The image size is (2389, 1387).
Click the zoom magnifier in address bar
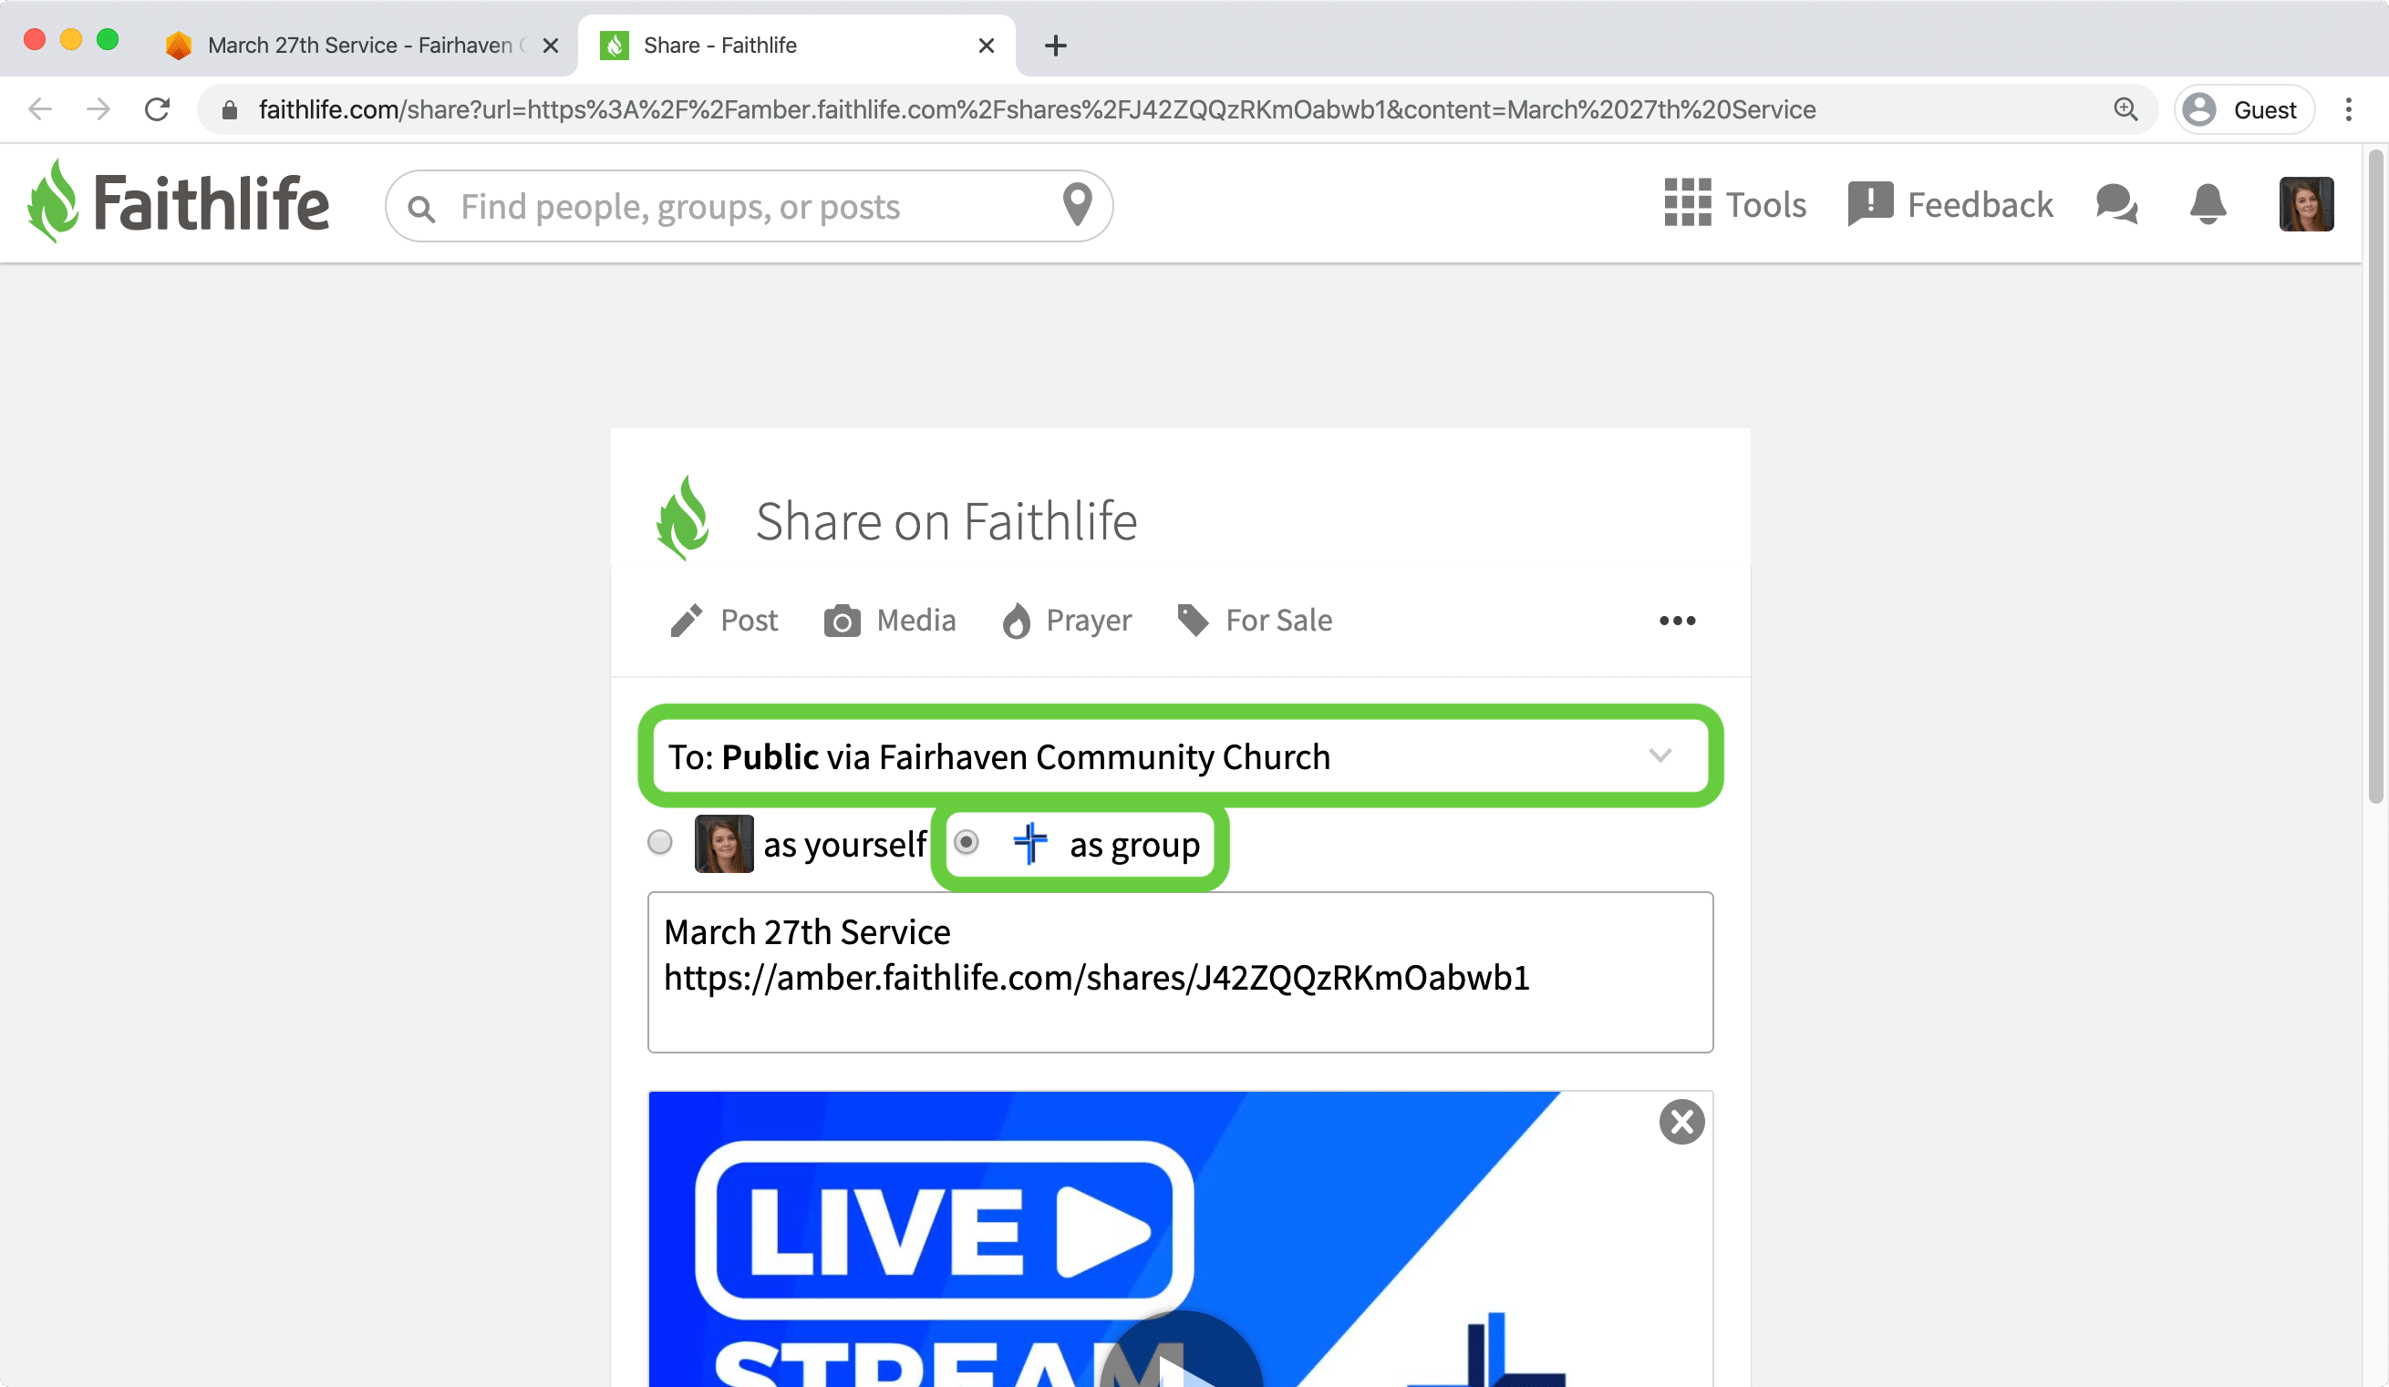point(2125,110)
